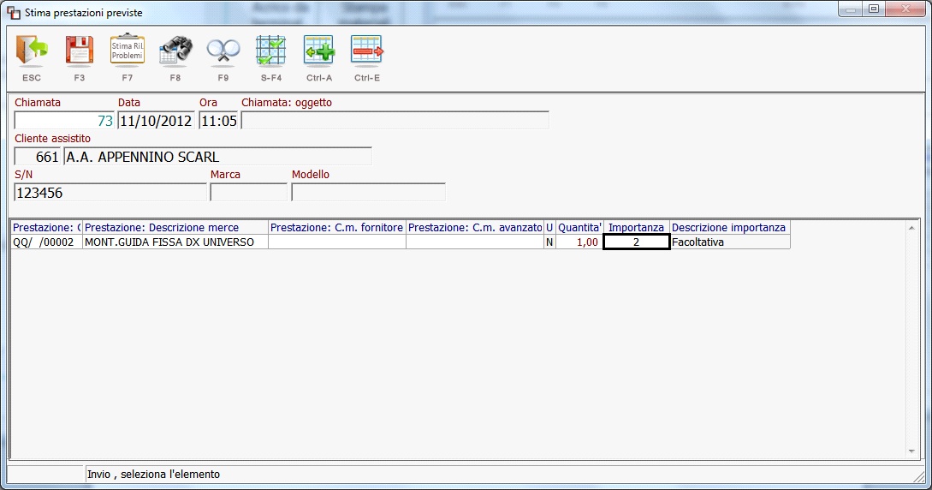Click the status bar message Invio, seleziona l'elemento
This screenshot has width=932, height=490.
pos(153,474)
